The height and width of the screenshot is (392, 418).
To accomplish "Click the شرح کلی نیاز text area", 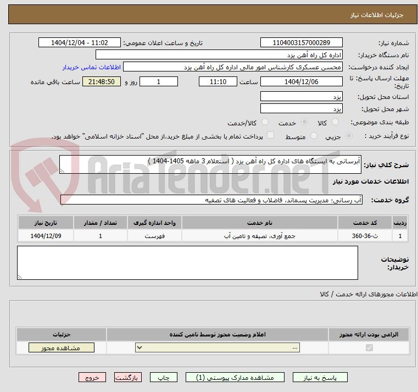I will point(210,164).
